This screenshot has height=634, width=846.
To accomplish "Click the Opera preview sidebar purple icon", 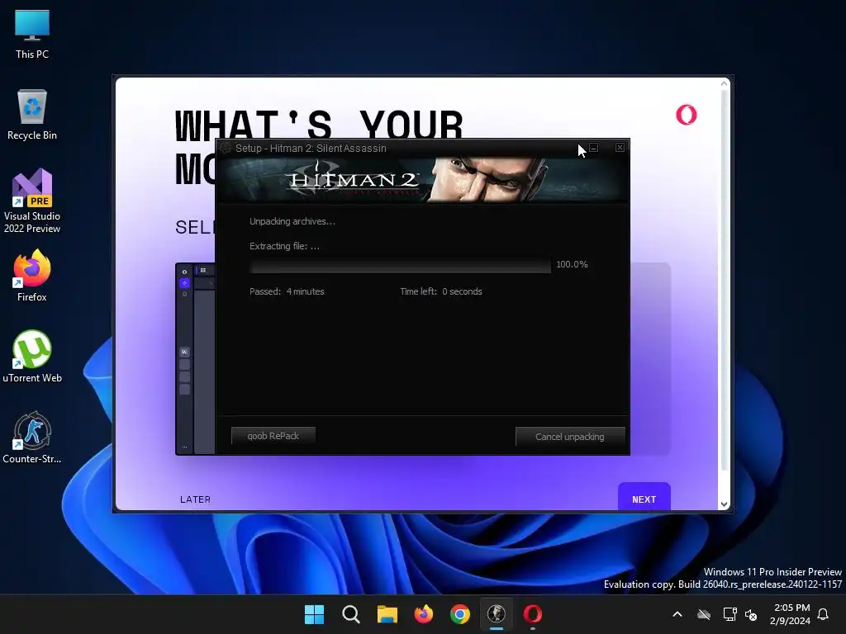I will [x=184, y=283].
